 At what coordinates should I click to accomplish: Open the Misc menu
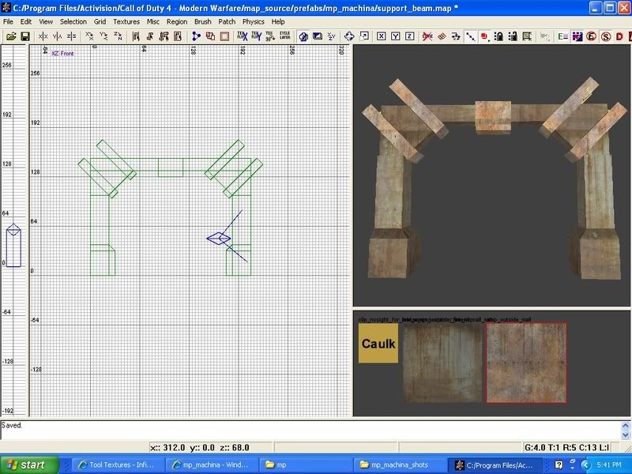(152, 22)
